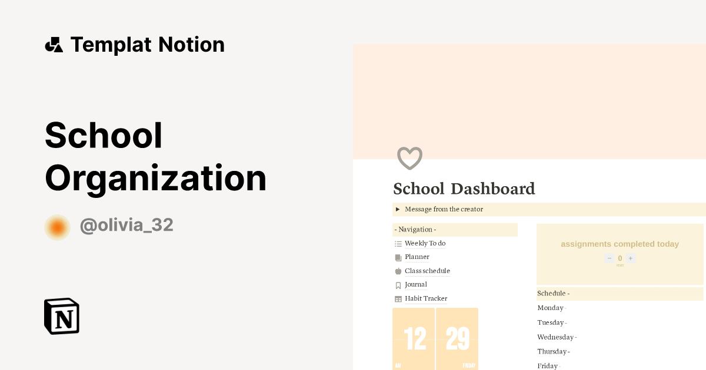The width and height of the screenshot is (706, 370).
Task: Open the Habit Tracker page
Action: 426,298
